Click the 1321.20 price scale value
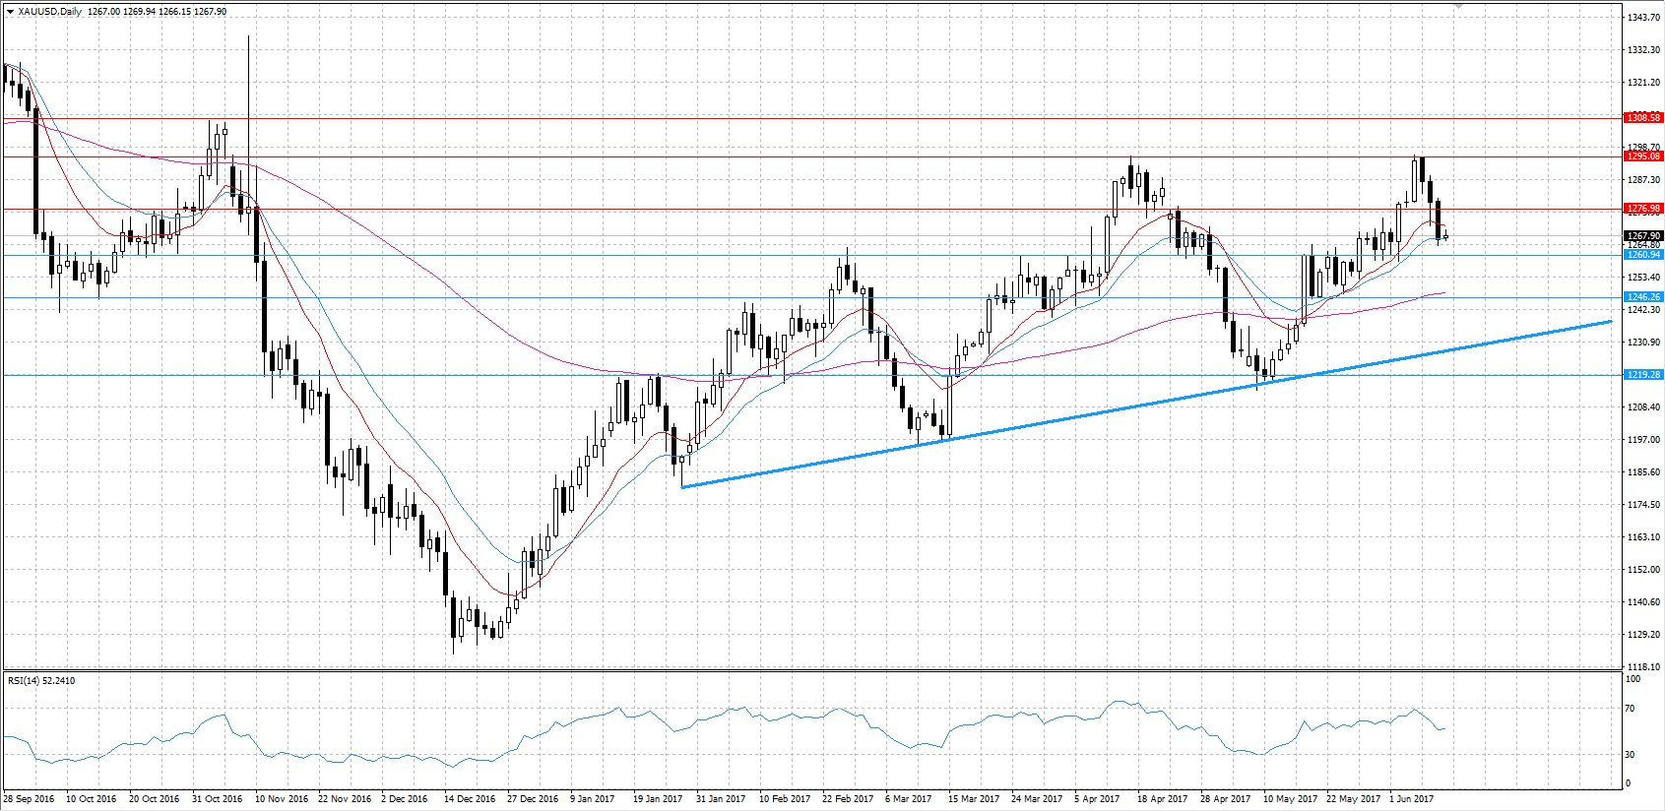Screen dimensions: 1665x811 pyautogui.click(x=1643, y=83)
